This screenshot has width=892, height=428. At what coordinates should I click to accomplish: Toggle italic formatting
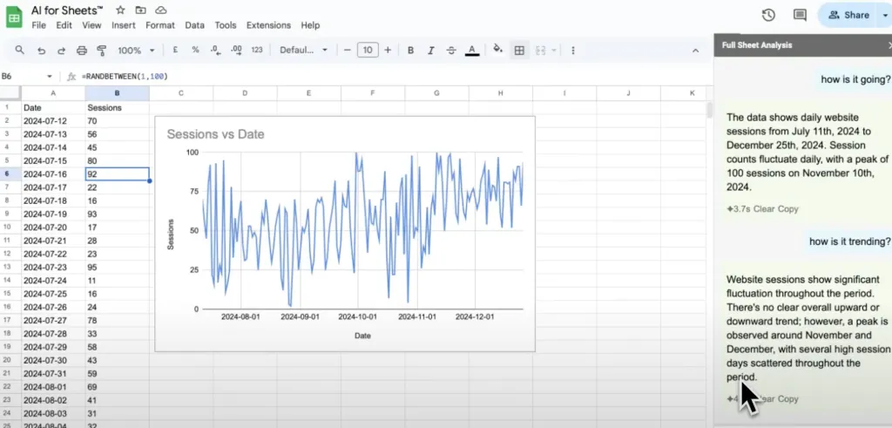click(x=431, y=51)
